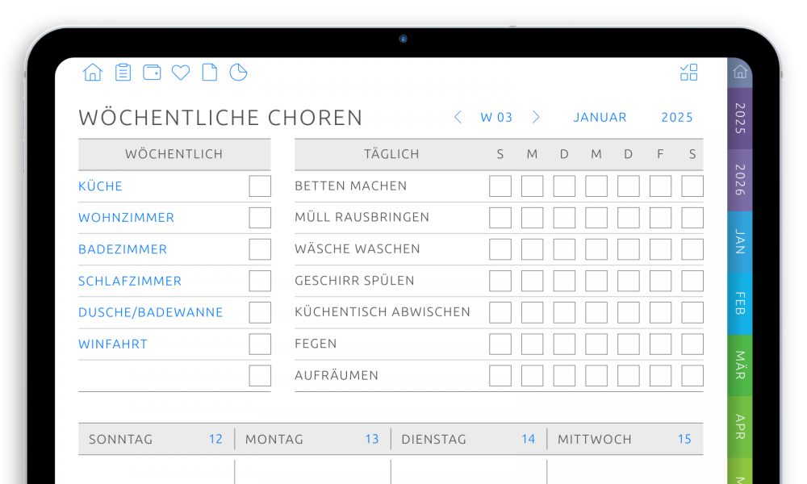Open the wallet icon page
This screenshot has height=484, width=807.
tap(152, 73)
